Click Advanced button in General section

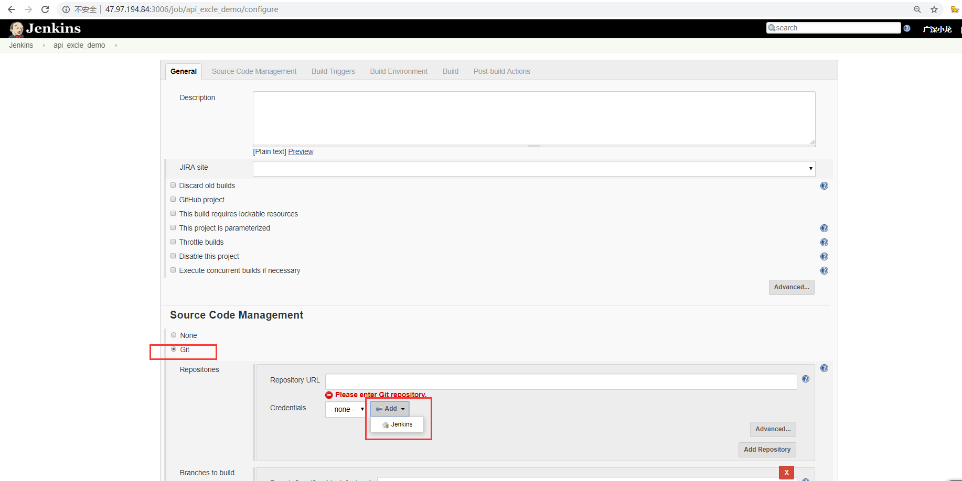click(792, 287)
